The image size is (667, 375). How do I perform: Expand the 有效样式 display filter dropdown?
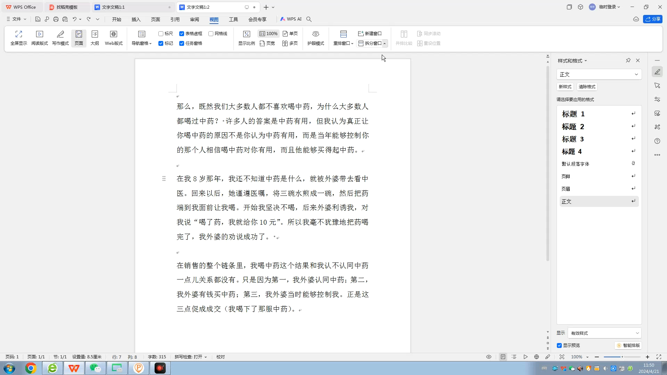coord(638,333)
